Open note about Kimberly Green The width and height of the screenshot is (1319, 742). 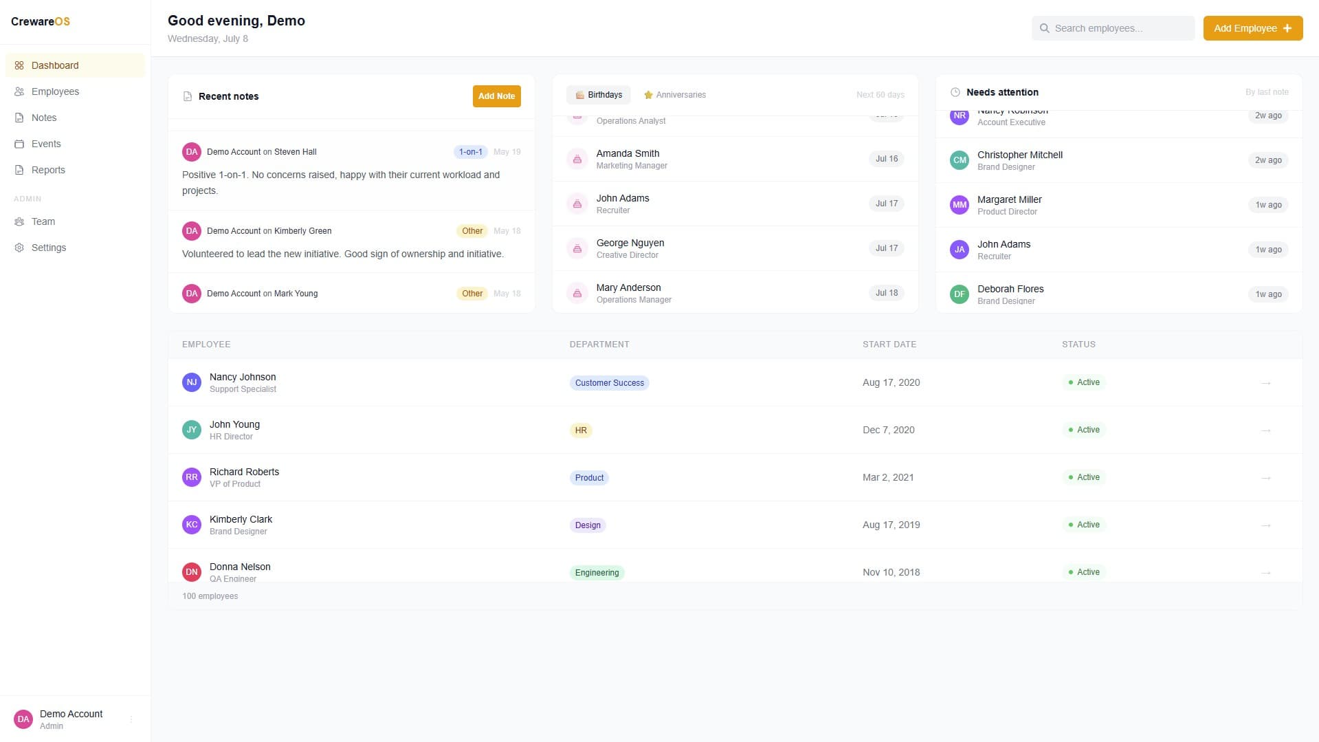[351, 241]
